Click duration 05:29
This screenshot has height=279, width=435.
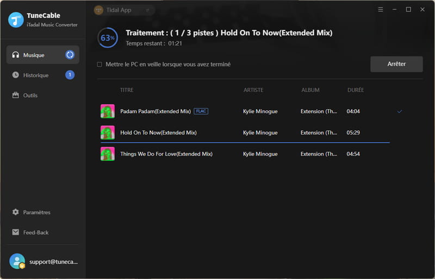tap(353, 132)
